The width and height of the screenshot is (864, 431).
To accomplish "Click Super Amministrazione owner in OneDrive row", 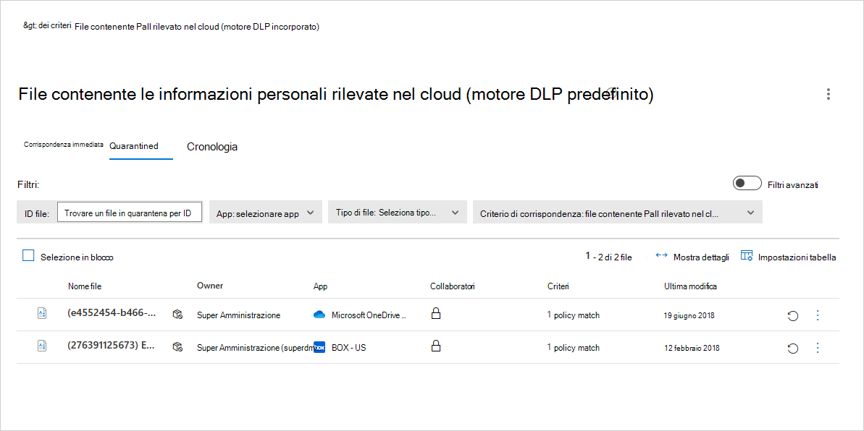I will pos(238,315).
